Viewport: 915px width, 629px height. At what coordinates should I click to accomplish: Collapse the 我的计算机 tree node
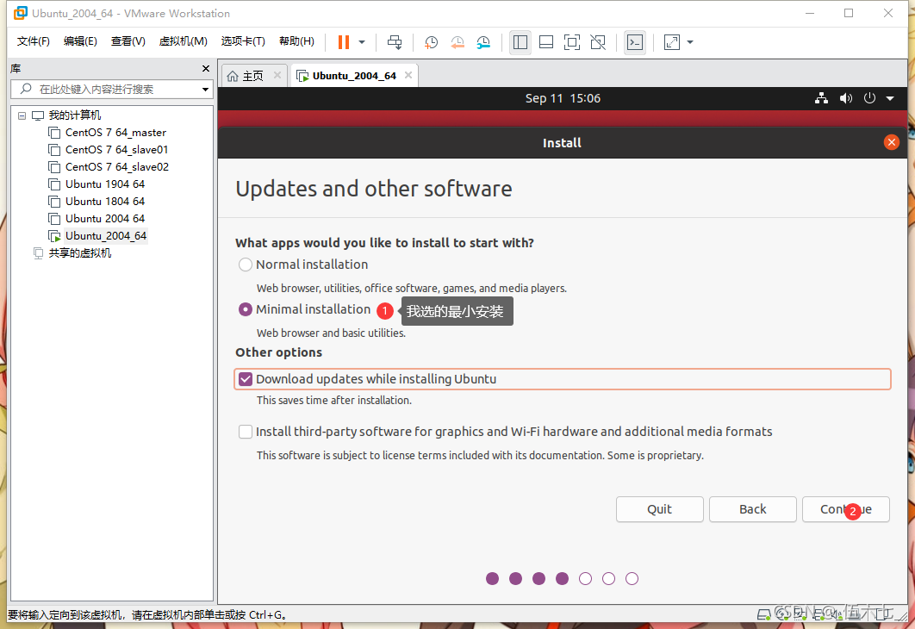click(22, 115)
